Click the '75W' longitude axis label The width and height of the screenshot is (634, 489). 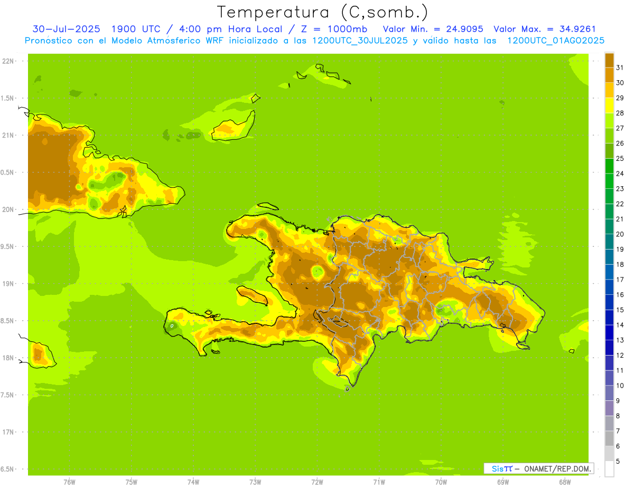click(131, 482)
